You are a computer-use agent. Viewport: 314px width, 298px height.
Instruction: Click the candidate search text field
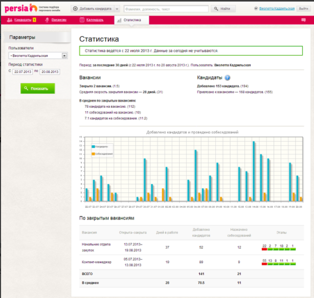point(166,9)
